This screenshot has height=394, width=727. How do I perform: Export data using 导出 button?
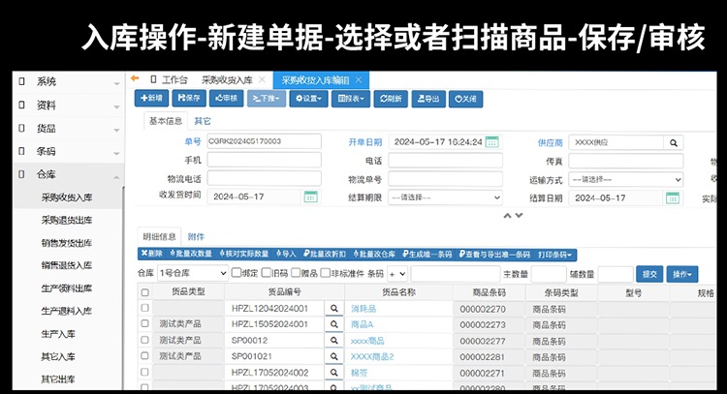(428, 99)
